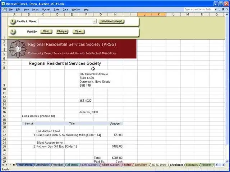Switch to the Donations sheet tab
The height and width of the screenshot is (172, 230).
coord(141,165)
